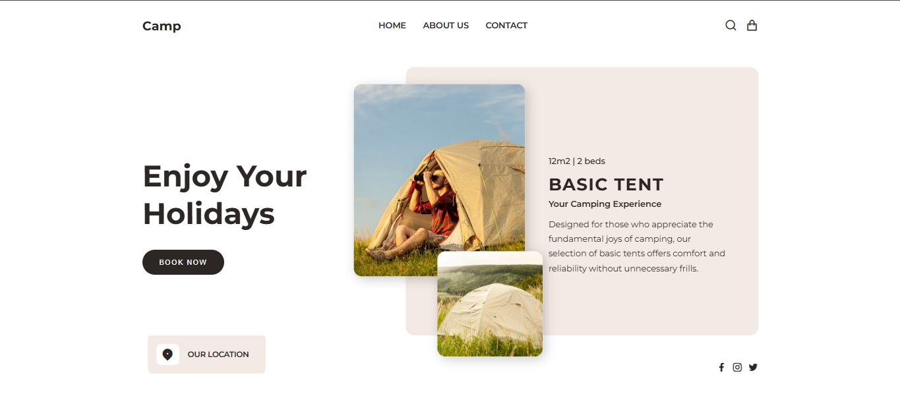Screen dimensions: 900x394
Task: Click the 'Enjoy Your Holidays' headline
Action: click(x=225, y=195)
